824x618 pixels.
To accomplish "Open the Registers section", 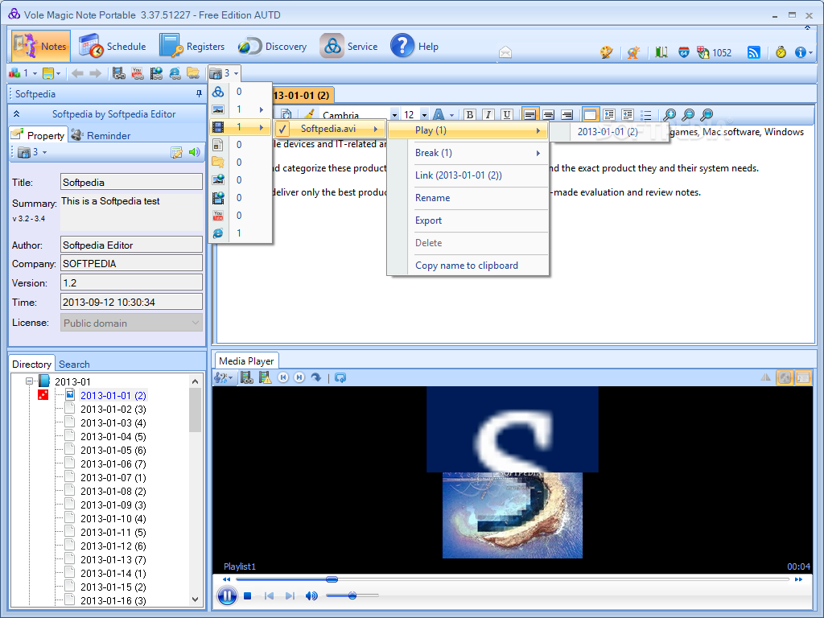I will (192, 46).
